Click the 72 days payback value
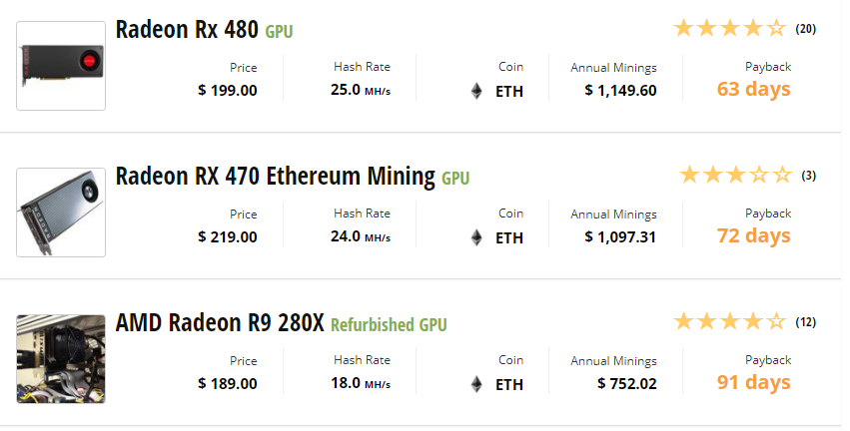Viewport: 850px width, 431px height. pyautogui.click(x=753, y=236)
